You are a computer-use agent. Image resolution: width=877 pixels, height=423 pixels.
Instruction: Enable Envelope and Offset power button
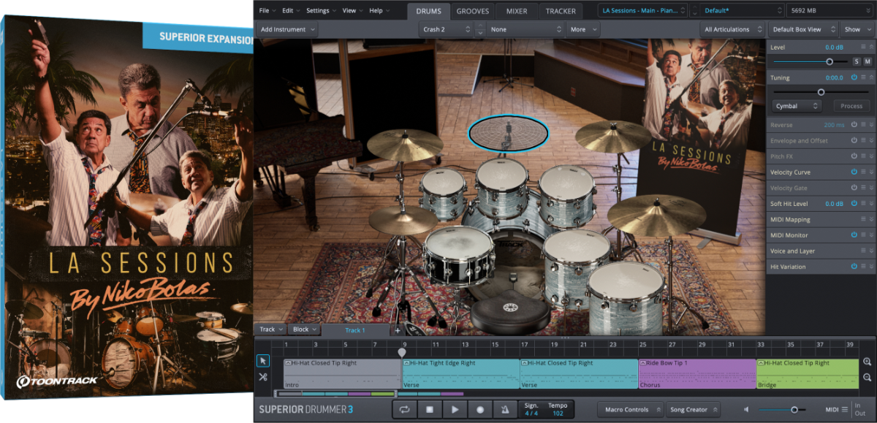[x=854, y=140]
